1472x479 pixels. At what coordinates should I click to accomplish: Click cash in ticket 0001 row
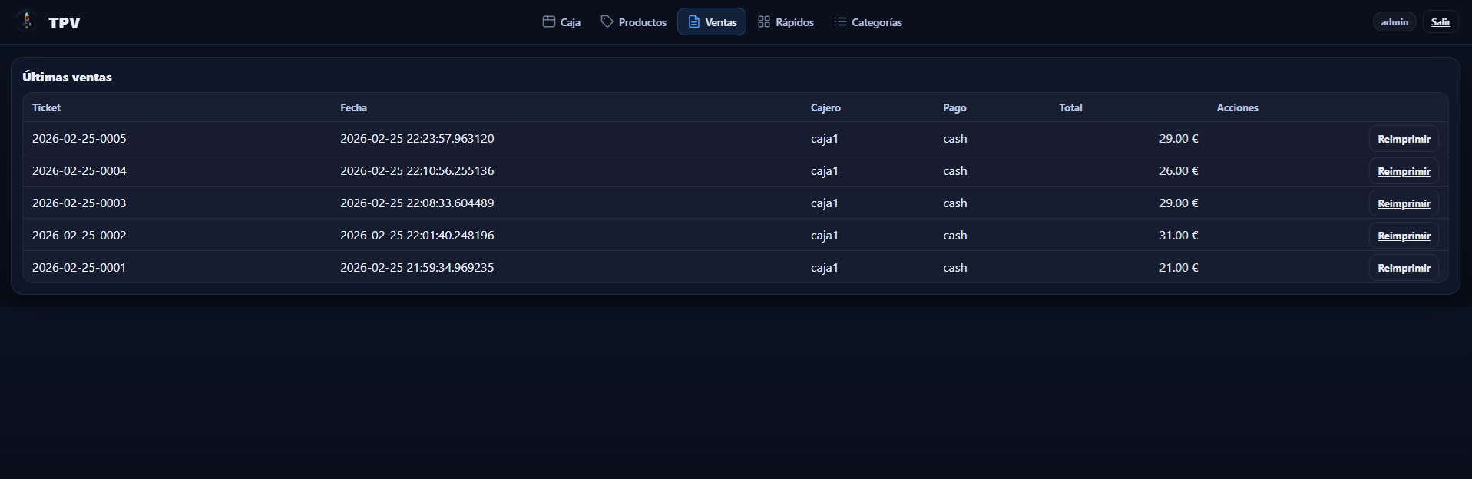[955, 267]
